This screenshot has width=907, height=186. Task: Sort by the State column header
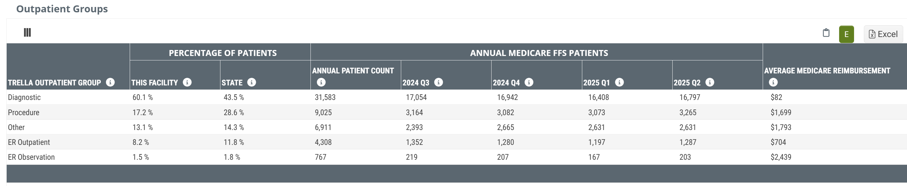tap(232, 83)
